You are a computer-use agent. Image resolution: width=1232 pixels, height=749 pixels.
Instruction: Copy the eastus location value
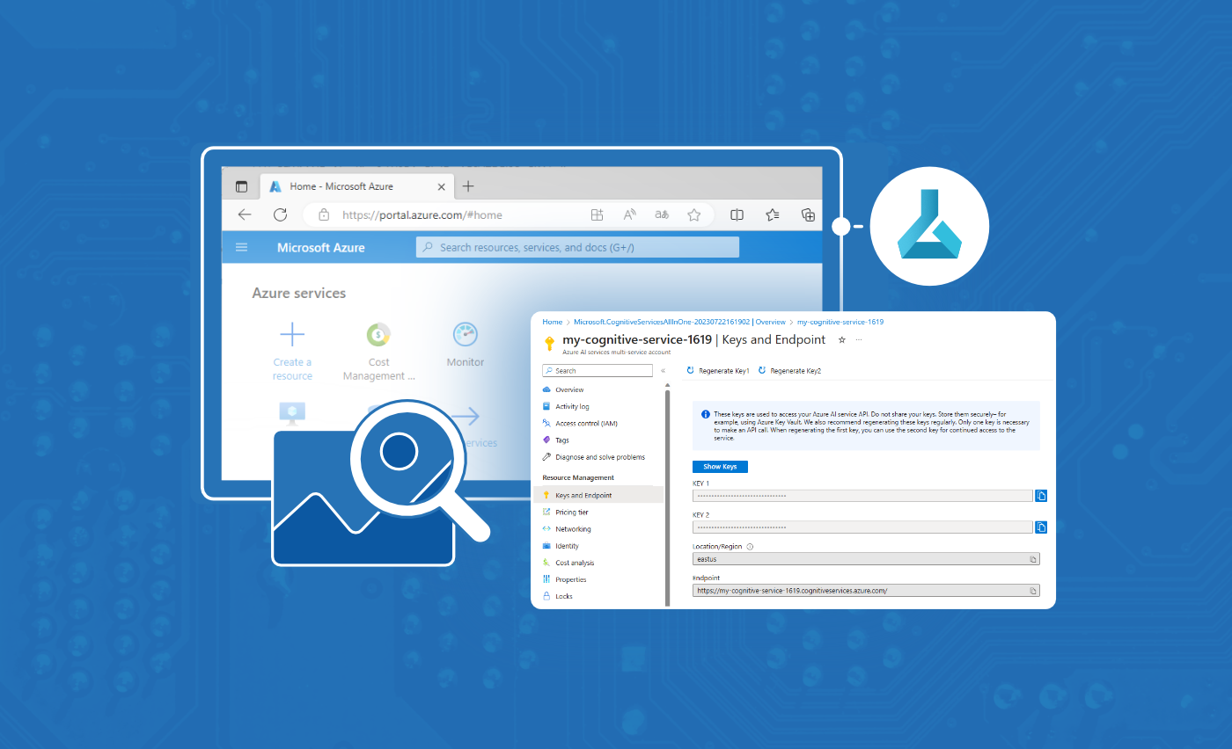coord(1034,559)
